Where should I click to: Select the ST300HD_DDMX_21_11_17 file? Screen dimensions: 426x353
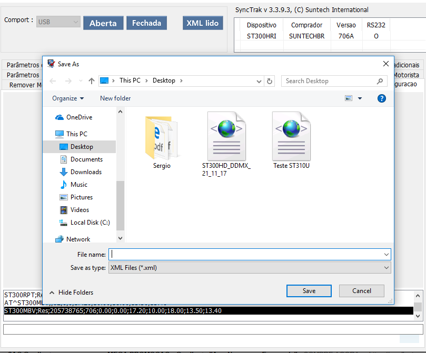[226, 144]
